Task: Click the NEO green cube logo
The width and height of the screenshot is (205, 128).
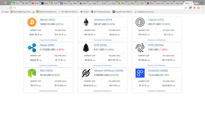Action: coord(32,73)
